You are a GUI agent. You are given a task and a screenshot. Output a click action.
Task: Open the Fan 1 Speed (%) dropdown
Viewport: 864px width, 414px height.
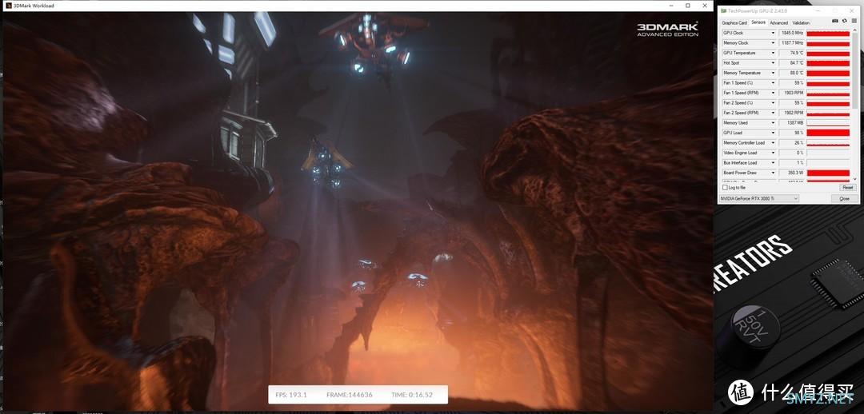click(x=773, y=83)
